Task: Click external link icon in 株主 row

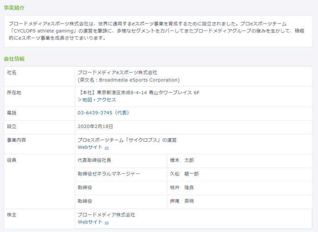Action: pyautogui.click(x=107, y=223)
